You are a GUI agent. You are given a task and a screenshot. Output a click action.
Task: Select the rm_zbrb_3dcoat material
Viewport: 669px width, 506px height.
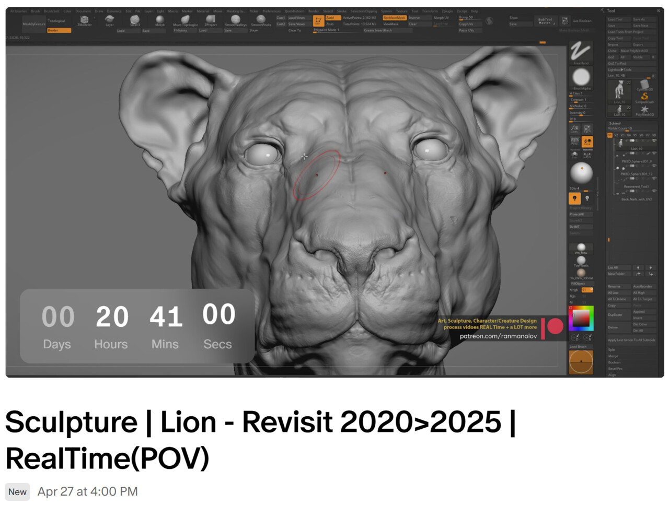[x=581, y=274]
